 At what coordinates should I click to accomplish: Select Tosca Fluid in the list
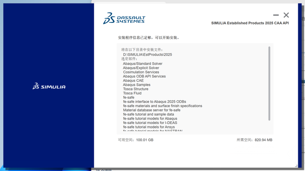pos(132,93)
